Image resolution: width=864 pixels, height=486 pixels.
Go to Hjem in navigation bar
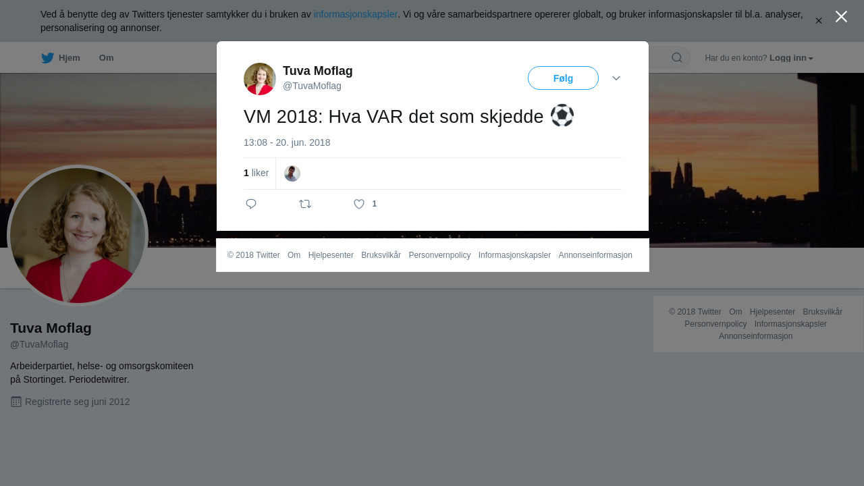(x=70, y=58)
